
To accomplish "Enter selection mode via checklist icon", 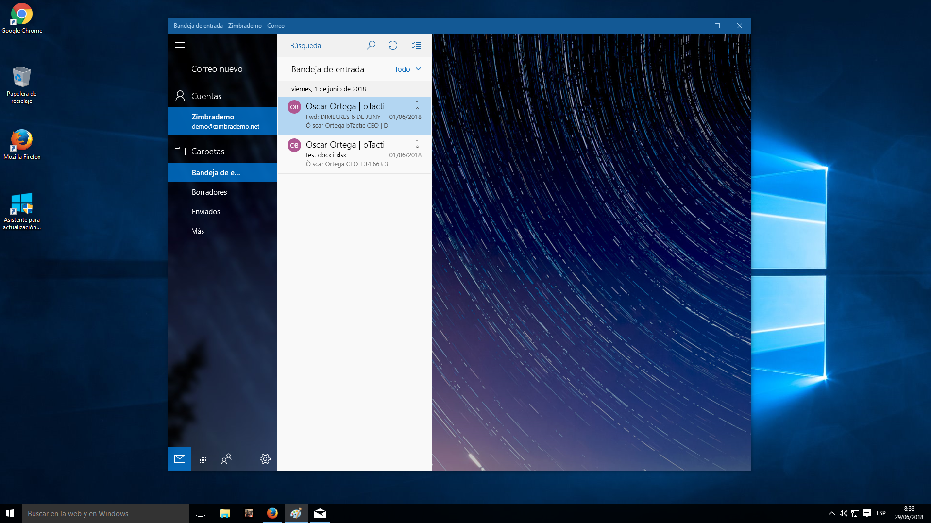I will tap(416, 45).
